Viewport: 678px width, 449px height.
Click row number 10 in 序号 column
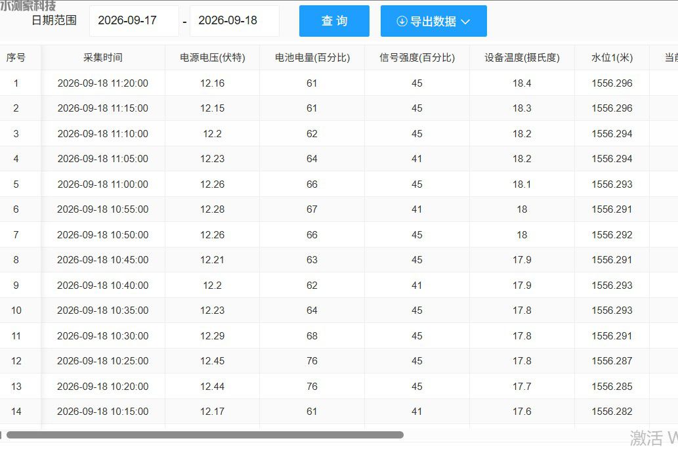16,310
